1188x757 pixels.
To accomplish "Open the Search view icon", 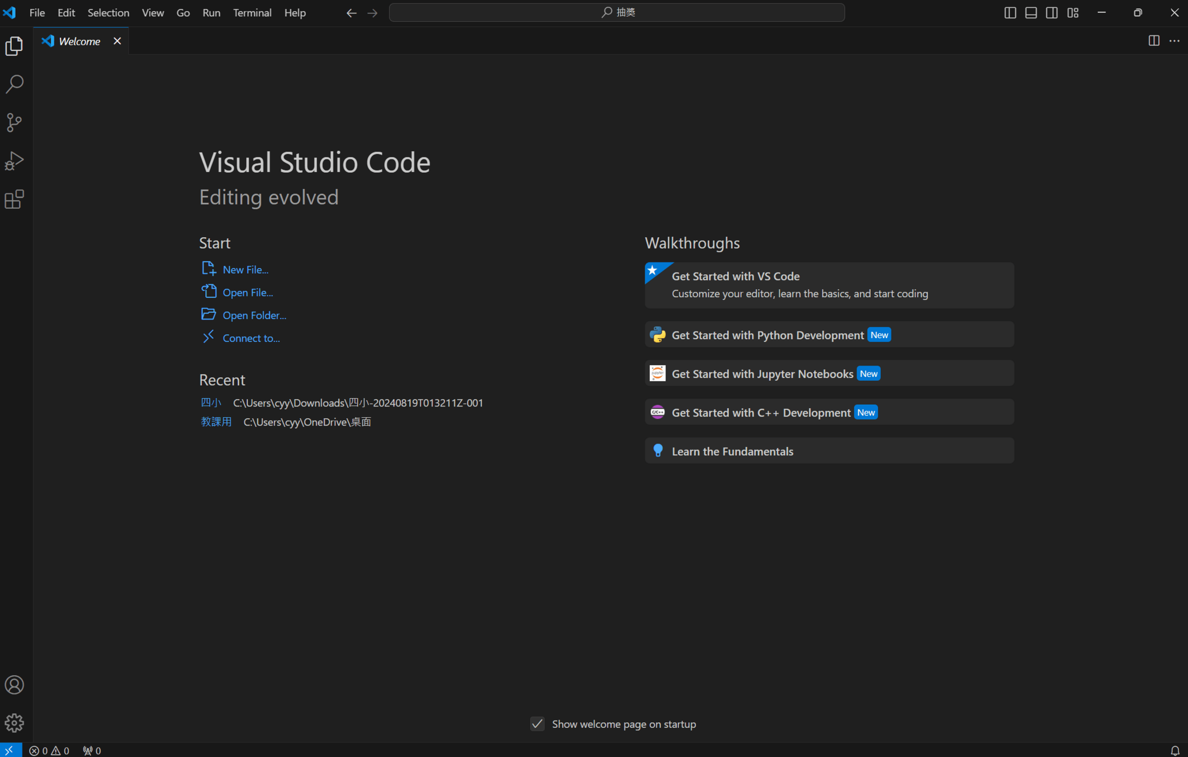I will pyautogui.click(x=14, y=84).
